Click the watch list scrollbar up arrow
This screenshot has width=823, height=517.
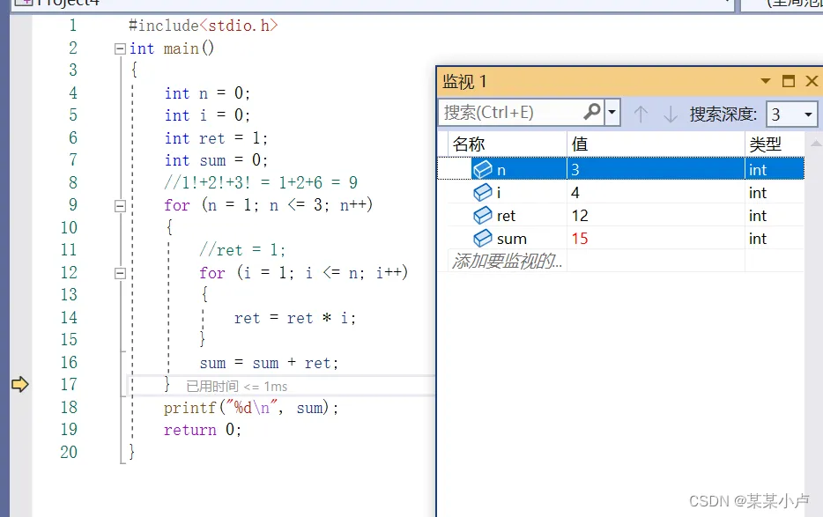[x=816, y=144]
